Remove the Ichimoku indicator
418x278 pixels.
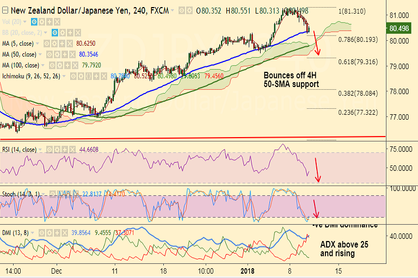(x=104, y=77)
